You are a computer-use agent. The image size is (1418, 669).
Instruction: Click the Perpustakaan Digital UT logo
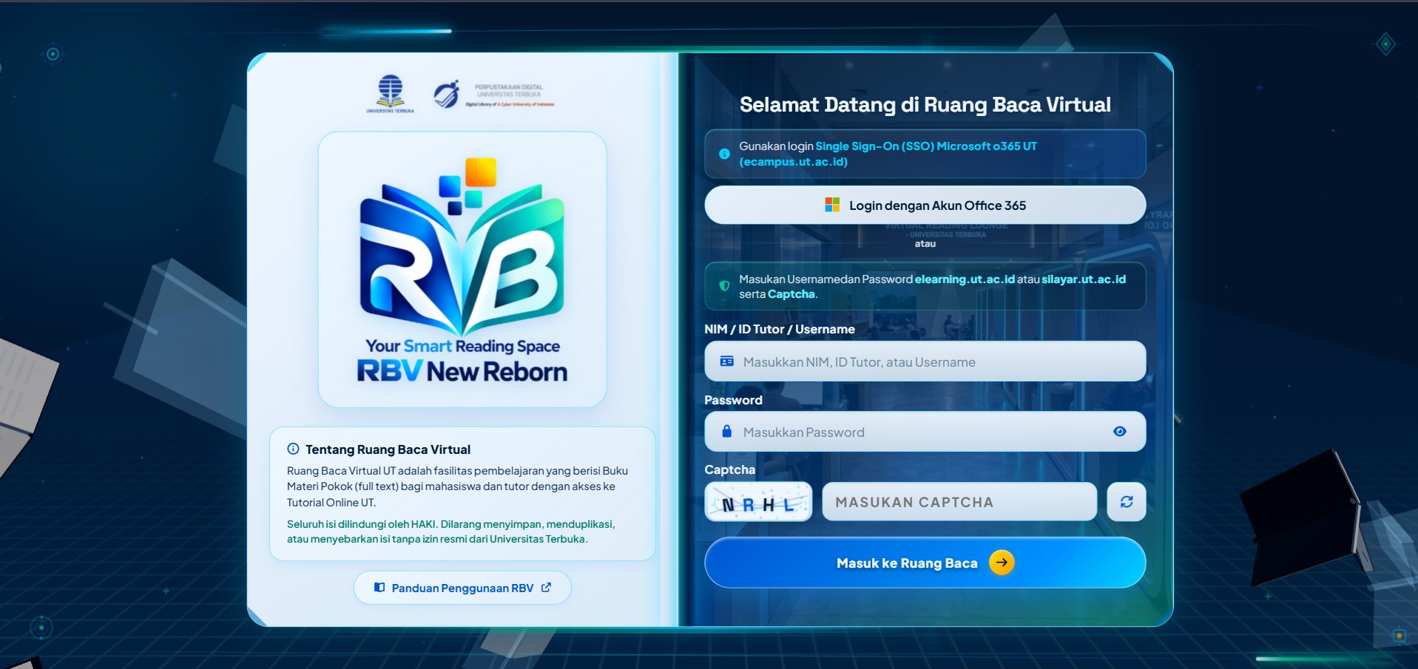tap(493, 95)
